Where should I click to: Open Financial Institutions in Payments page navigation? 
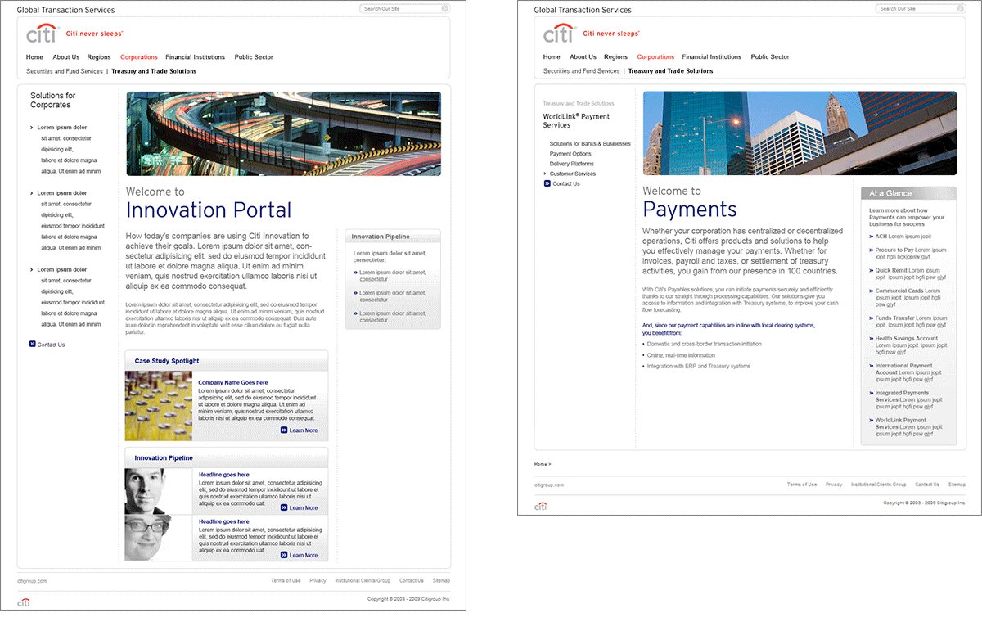[712, 57]
